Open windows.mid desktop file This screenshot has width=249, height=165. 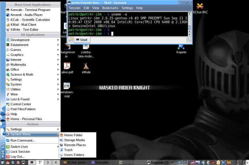(67, 90)
